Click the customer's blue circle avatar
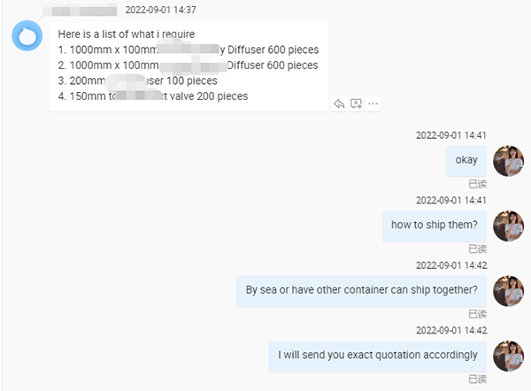Screen dimensions: 531x391 coord(27,35)
